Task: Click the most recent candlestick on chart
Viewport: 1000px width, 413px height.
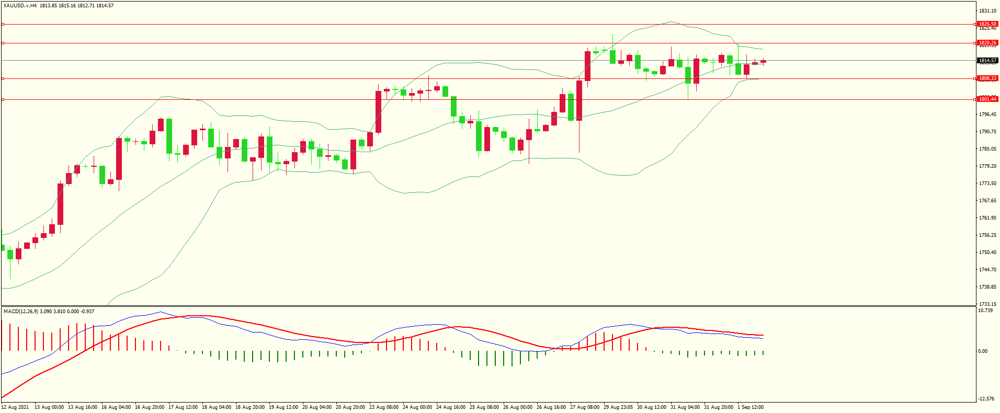Action: pyautogui.click(x=763, y=62)
